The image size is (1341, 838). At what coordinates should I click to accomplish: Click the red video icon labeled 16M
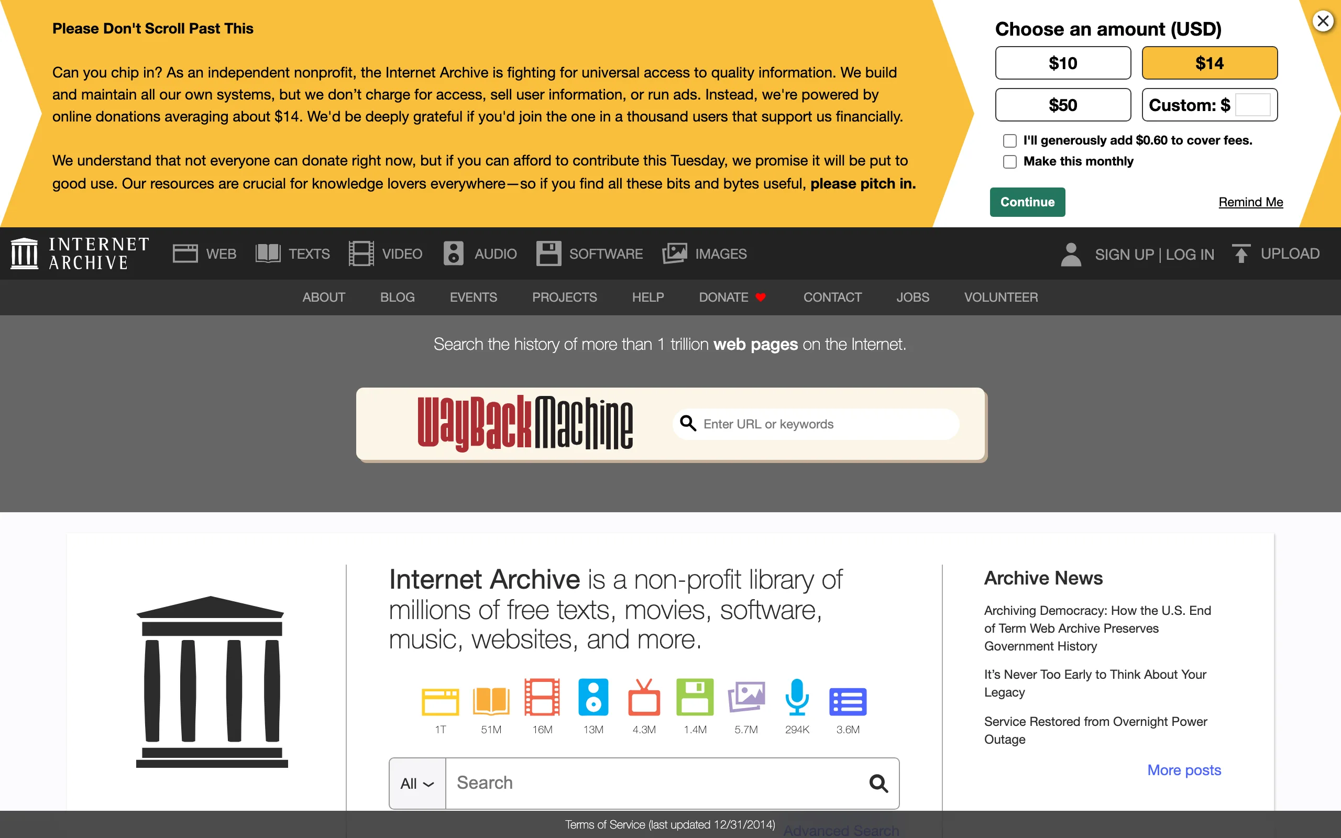[542, 697]
